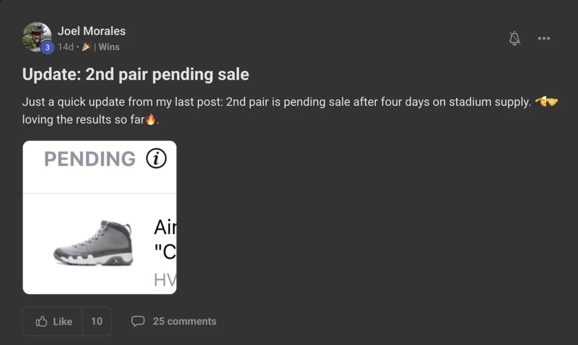Open the Wins category link

pos(109,47)
